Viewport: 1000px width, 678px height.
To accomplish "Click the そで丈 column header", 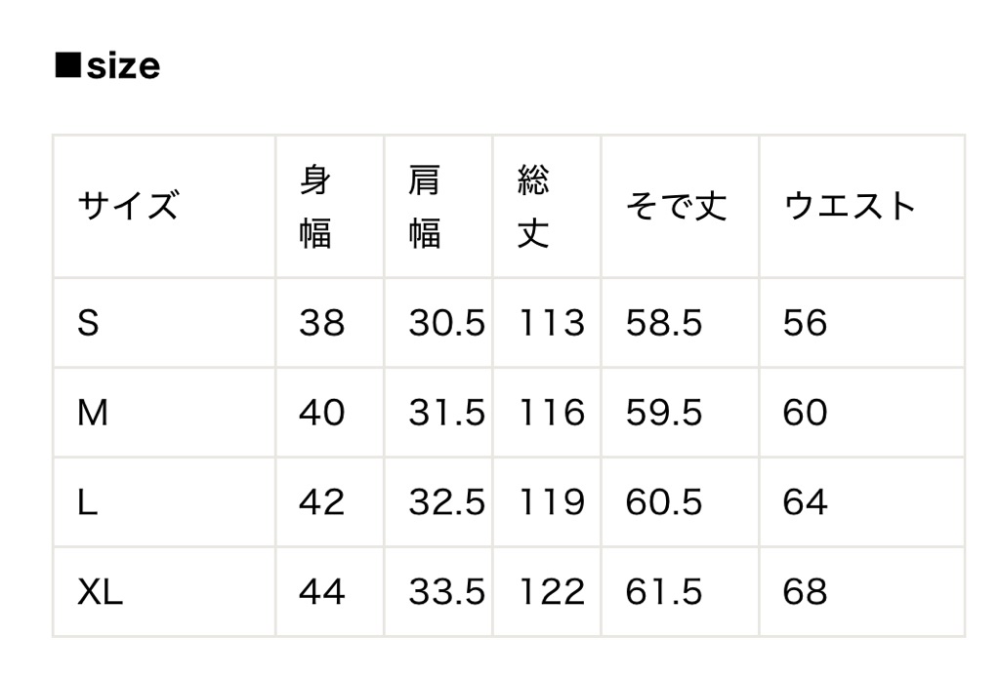I will 676,207.
